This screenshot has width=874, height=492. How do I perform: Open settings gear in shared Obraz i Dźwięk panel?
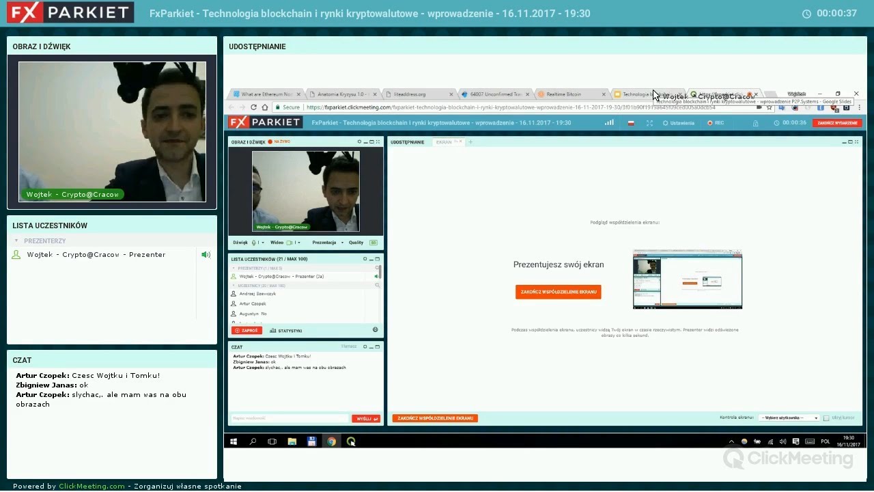click(359, 142)
